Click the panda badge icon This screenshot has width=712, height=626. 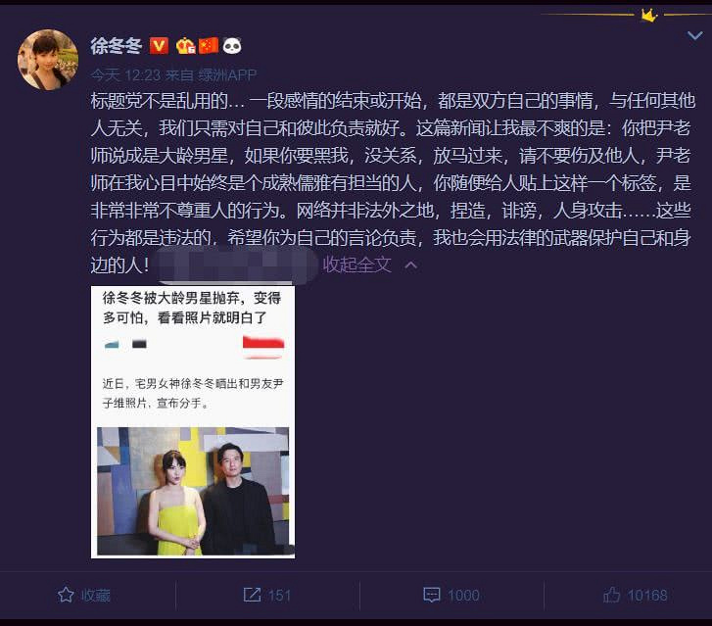click(x=232, y=45)
